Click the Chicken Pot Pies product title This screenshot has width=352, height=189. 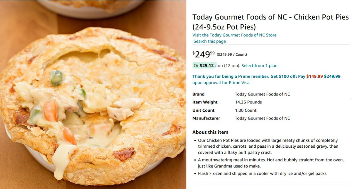[x=270, y=22]
